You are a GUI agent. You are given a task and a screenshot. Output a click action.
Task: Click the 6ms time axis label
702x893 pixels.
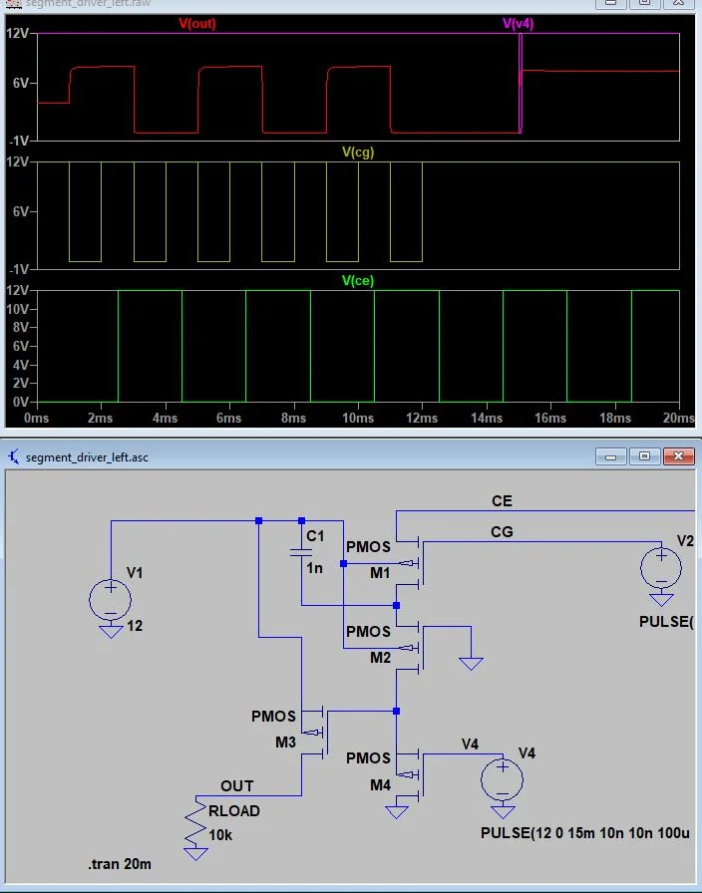pos(228,418)
